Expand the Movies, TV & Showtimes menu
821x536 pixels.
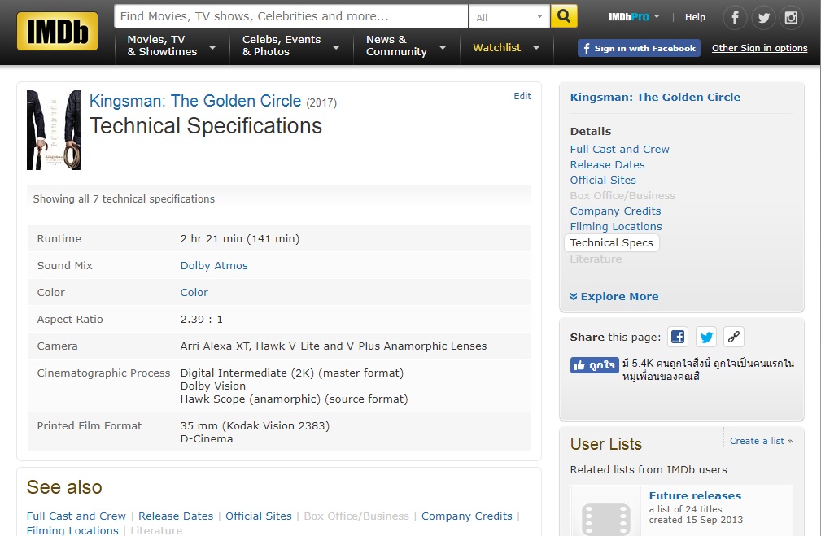171,46
